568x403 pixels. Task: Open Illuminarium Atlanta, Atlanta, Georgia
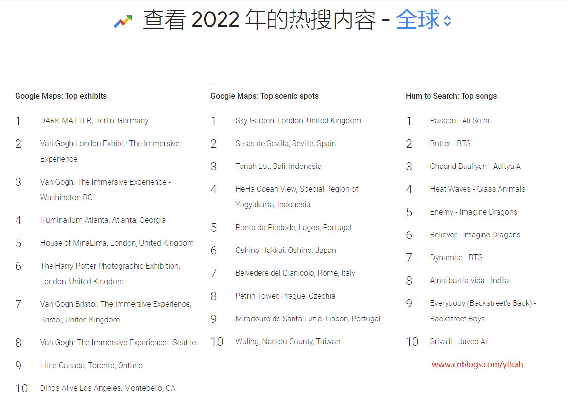click(x=103, y=220)
